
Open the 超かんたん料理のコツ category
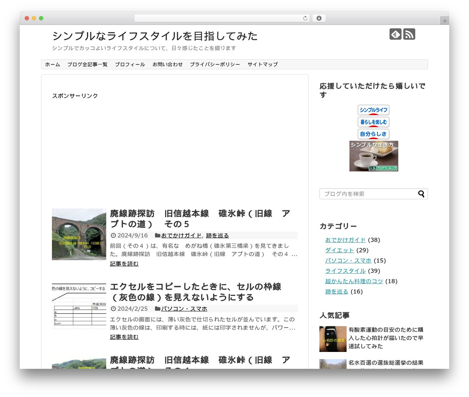pos(354,281)
